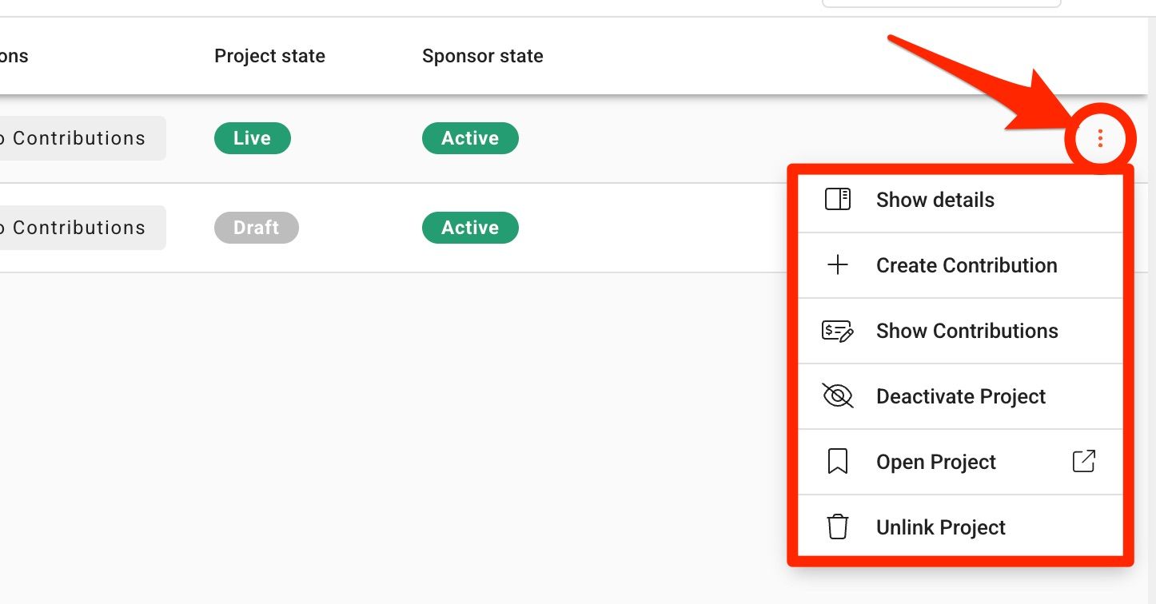Click the Active badge in the Live row
Viewport: 1156px width, 604px height.
click(470, 138)
